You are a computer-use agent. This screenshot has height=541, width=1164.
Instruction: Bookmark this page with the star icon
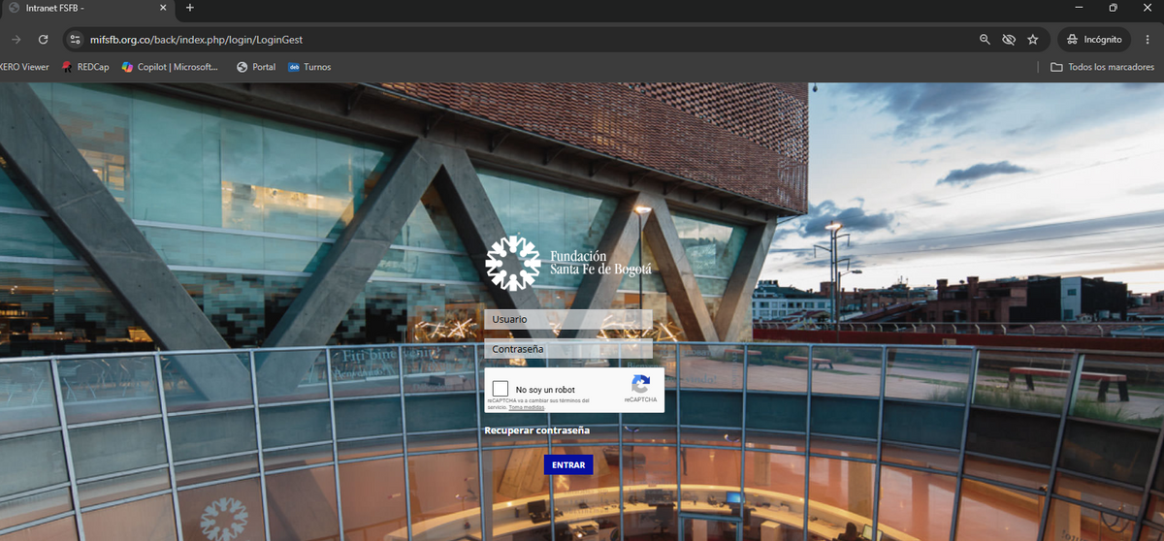pos(1033,40)
